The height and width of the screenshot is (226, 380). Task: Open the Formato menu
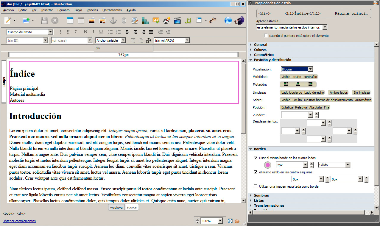click(x=63, y=10)
